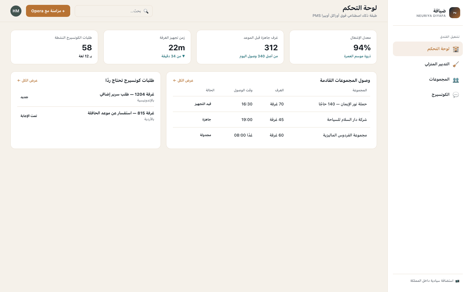Open التدبير المنزلي in the sidebar
This screenshot has height=292, width=468.
click(x=428, y=64)
